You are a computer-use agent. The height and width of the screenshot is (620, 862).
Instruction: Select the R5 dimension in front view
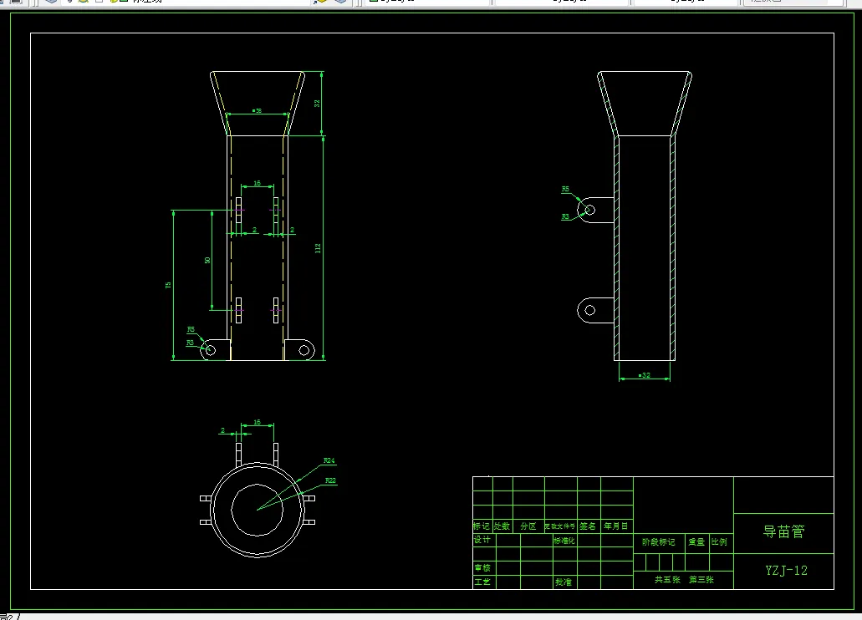coord(191,329)
